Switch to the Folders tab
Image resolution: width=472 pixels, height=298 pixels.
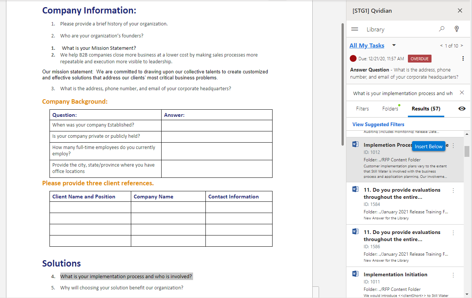(390, 109)
